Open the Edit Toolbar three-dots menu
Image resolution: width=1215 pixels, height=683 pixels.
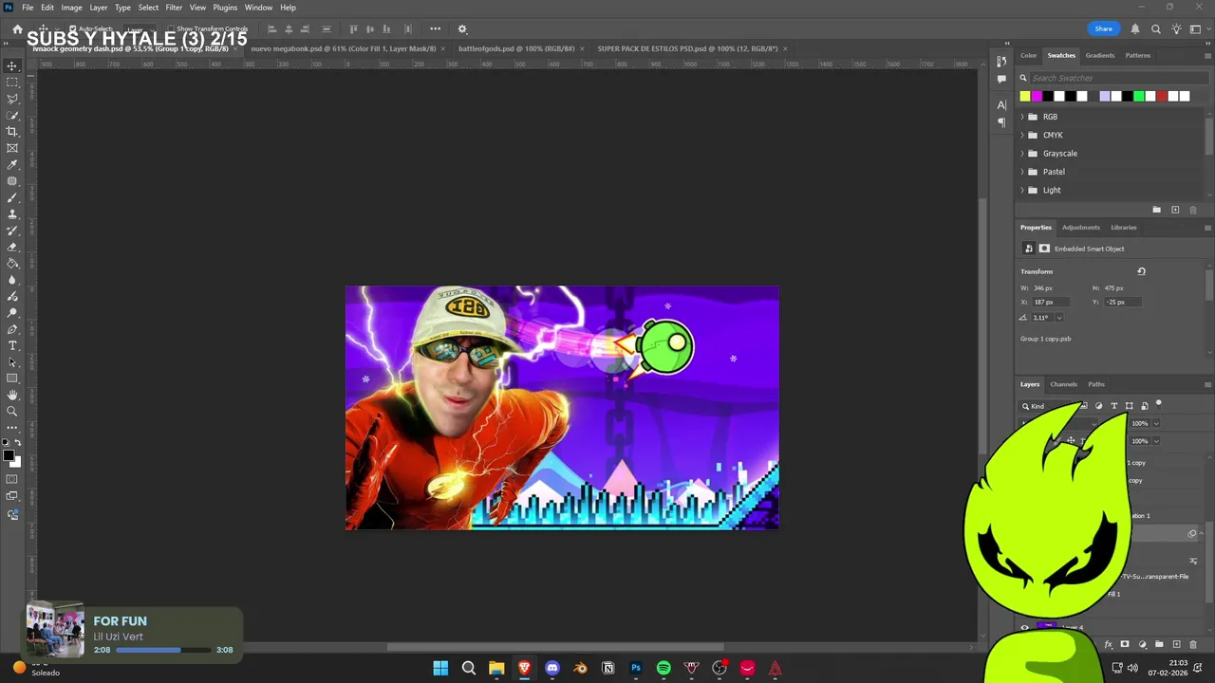tap(12, 428)
